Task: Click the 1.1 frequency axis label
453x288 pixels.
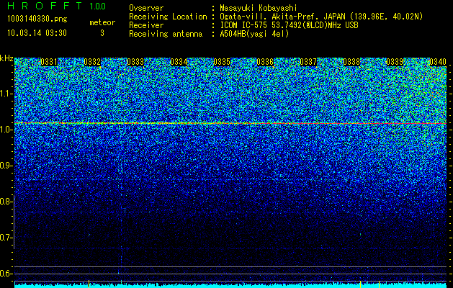Action: [6, 94]
